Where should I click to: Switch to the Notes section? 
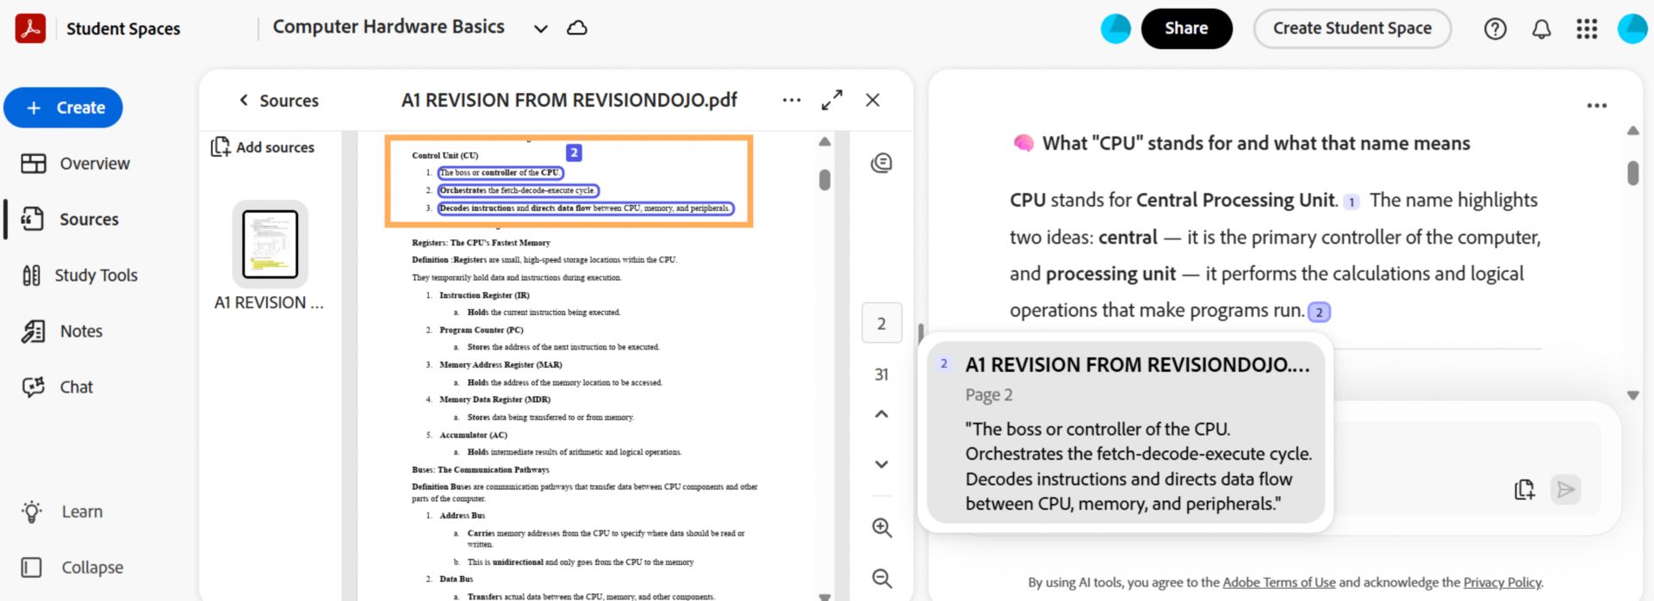tap(62, 331)
